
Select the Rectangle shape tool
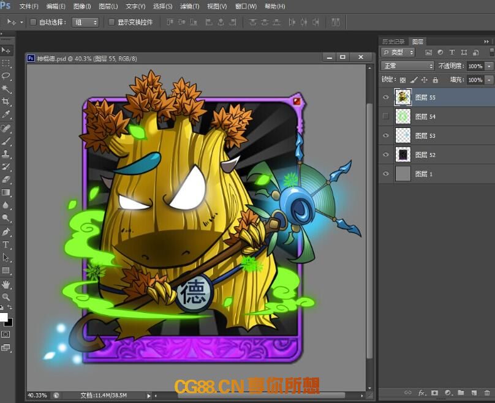(6, 271)
